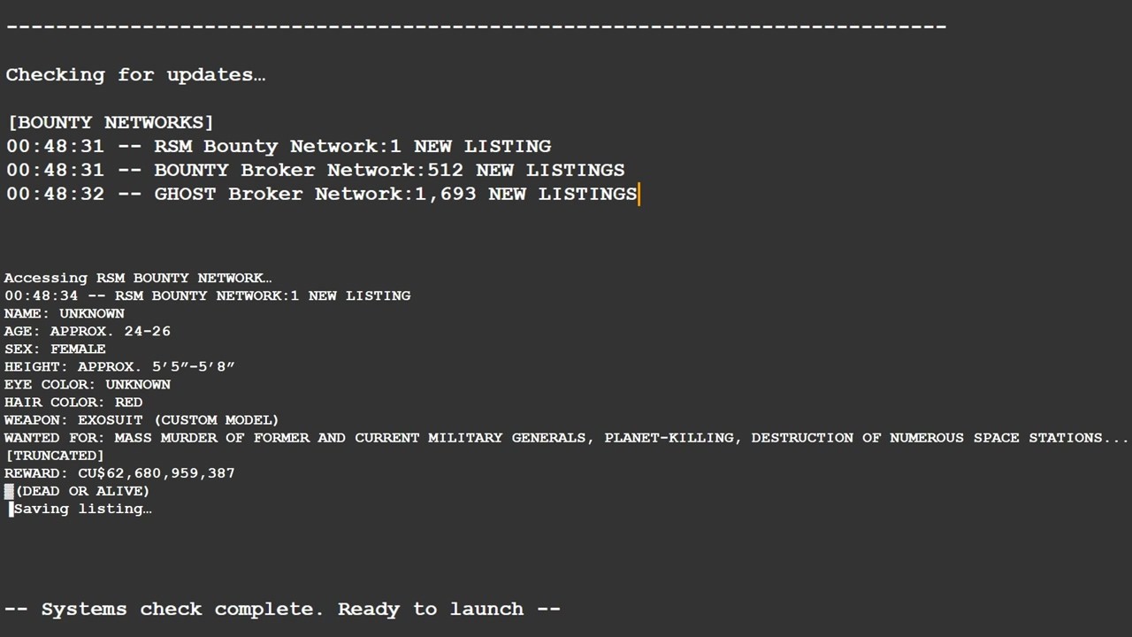The image size is (1132, 637).
Task: Open the RSM Bounty Network 1 new listing entry
Action: pyautogui.click(x=279, y=146)
